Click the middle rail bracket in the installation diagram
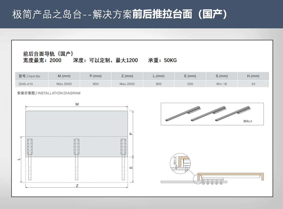The height and width of the screenshot is (209, 283). pos(77,159)
